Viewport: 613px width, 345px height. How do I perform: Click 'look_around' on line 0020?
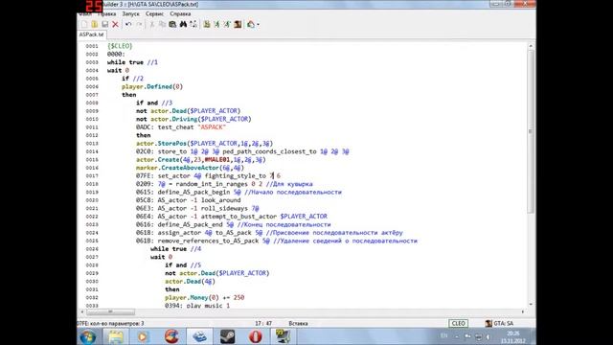220,200
